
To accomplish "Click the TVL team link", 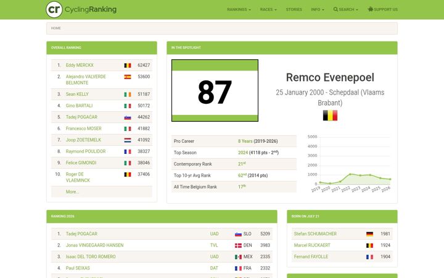I will click(x=214, y=245).
